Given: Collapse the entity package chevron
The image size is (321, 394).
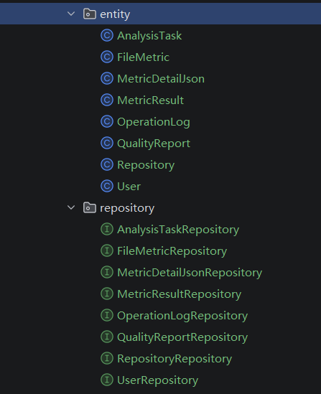Looking at the screenshot, I should click(x=71, y=14).
